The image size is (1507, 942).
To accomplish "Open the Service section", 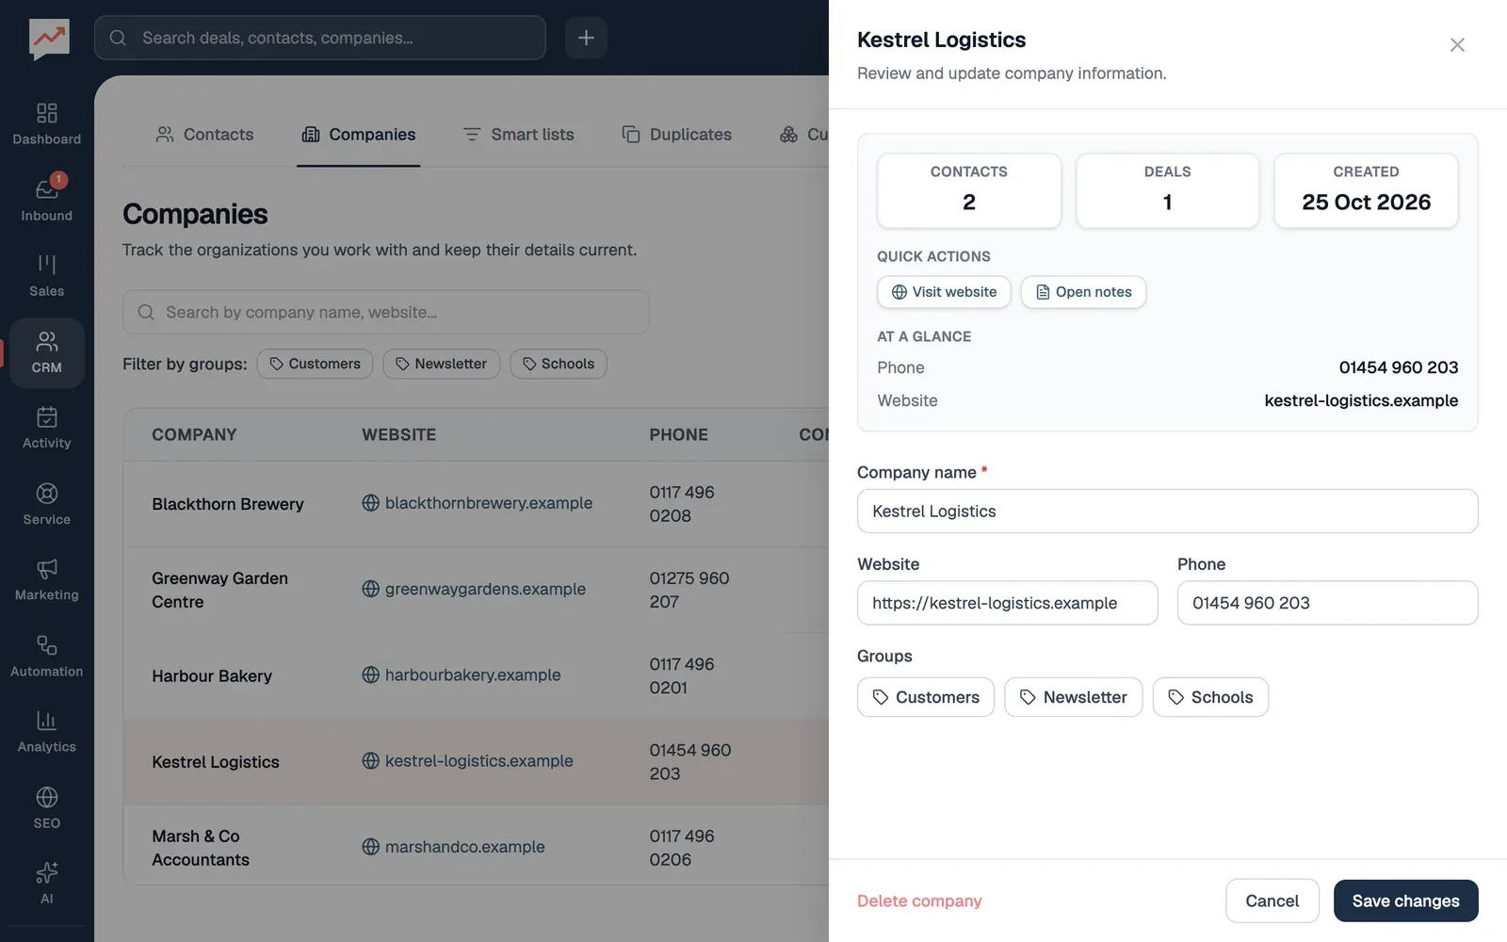I will click(x=46, y=504).
